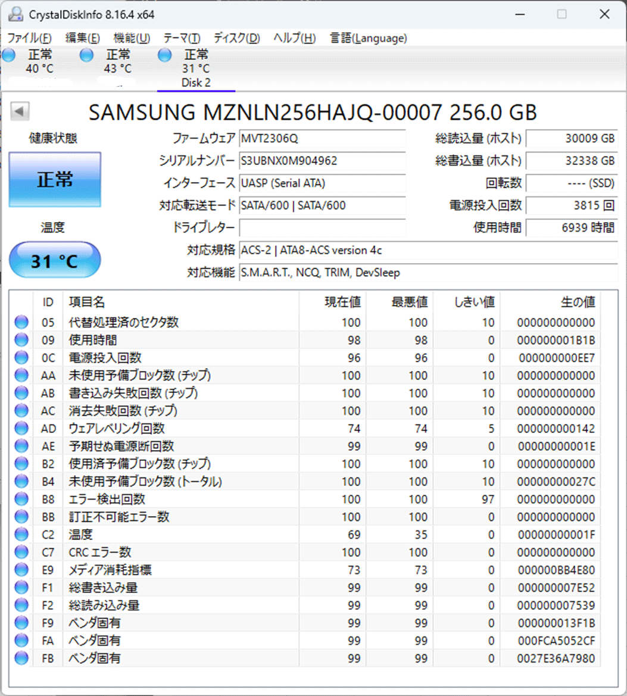Select the メディア消耗指標 row name
The image size is (627, 696).
click(110, 570)
